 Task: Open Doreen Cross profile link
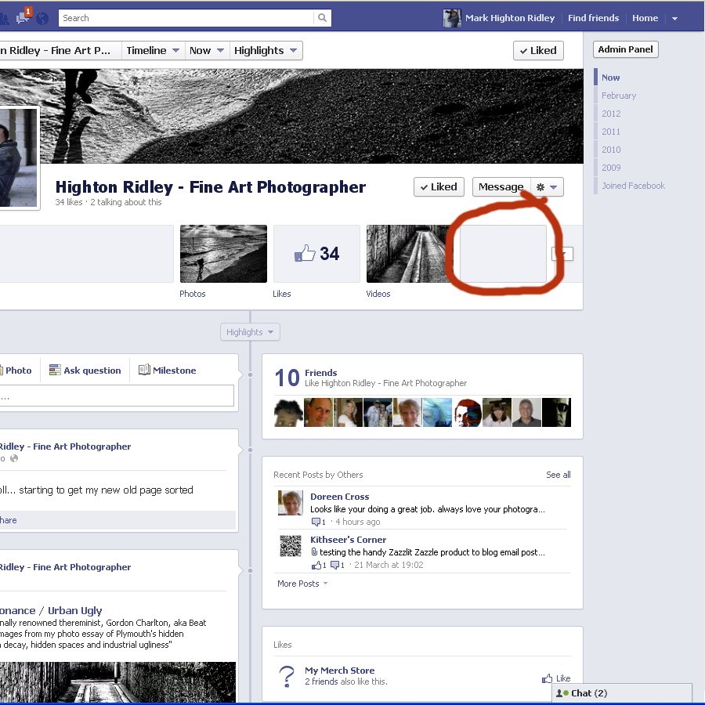point(339,497)
